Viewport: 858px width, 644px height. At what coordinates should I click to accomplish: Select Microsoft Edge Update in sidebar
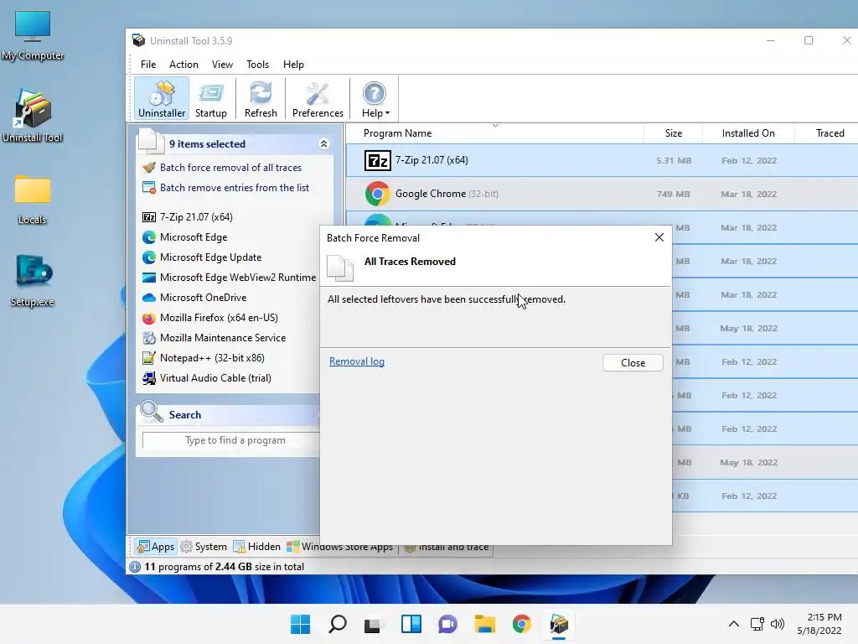(x=210, y=257)
